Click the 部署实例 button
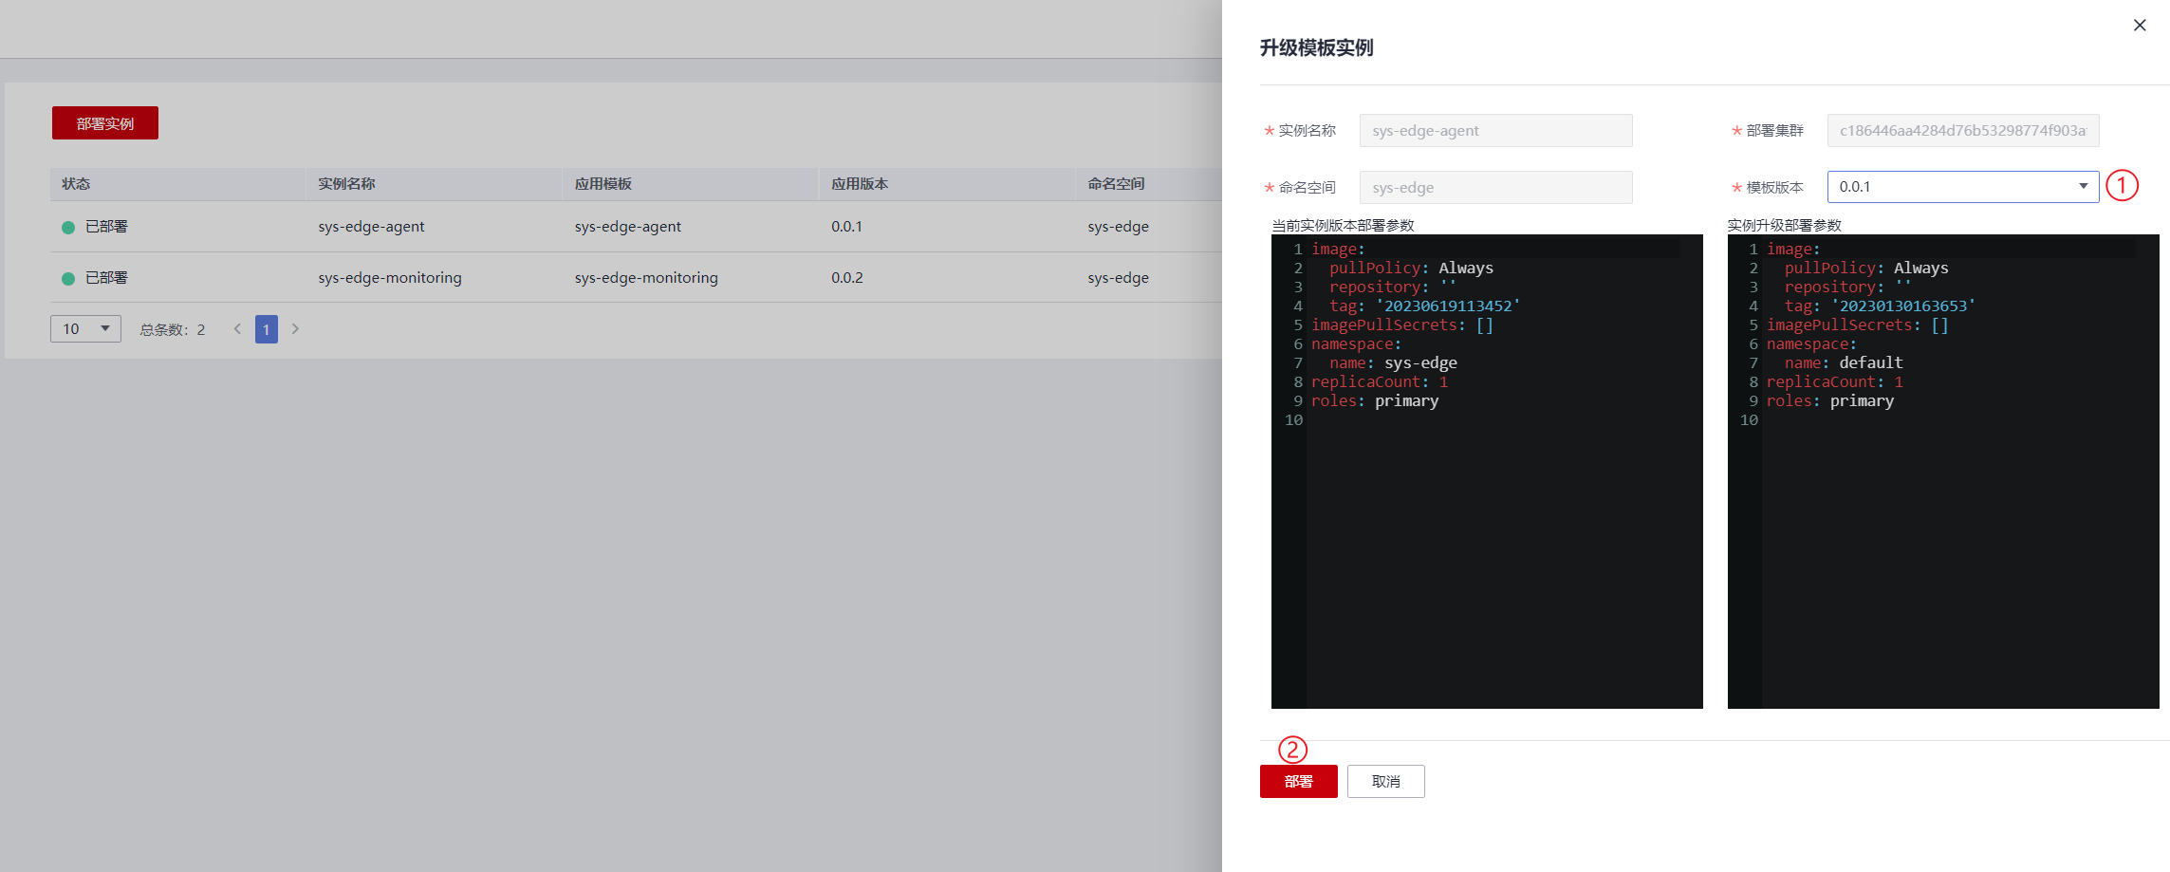 [105, 123]
